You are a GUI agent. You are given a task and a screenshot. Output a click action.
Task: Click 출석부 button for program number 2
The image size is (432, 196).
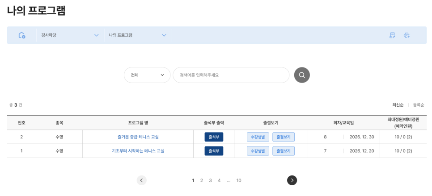click(214, 137)
